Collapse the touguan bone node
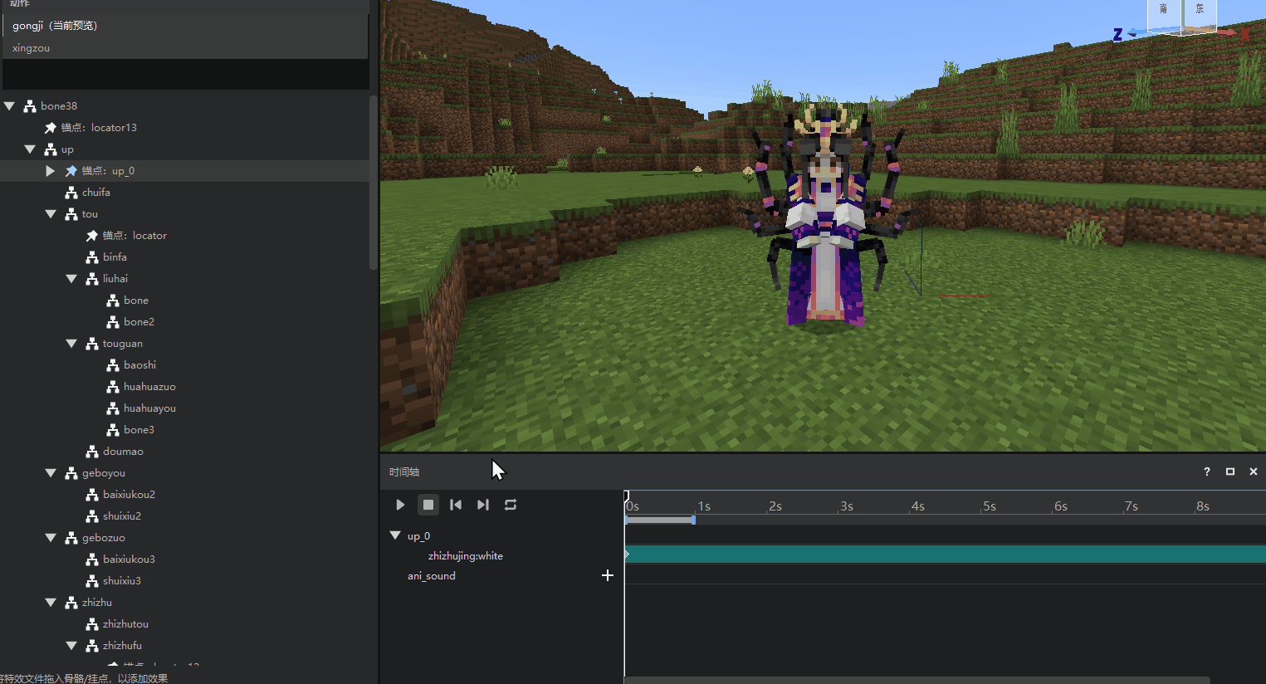The image size is (1266, 684). point(71,344)
